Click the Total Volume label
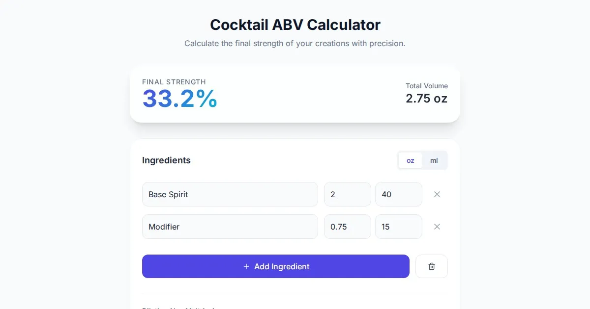Image resolution: width=590 pixels, height=309 pixels. click(426, 86)
